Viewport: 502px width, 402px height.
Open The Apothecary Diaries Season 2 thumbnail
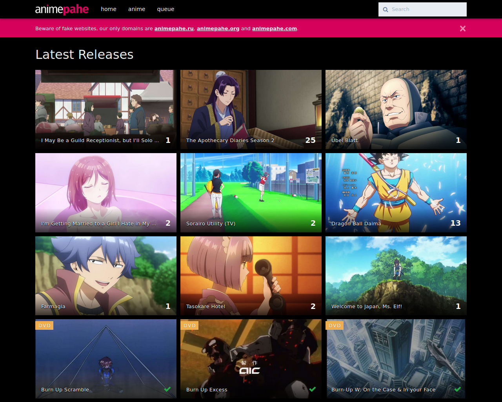251,110
